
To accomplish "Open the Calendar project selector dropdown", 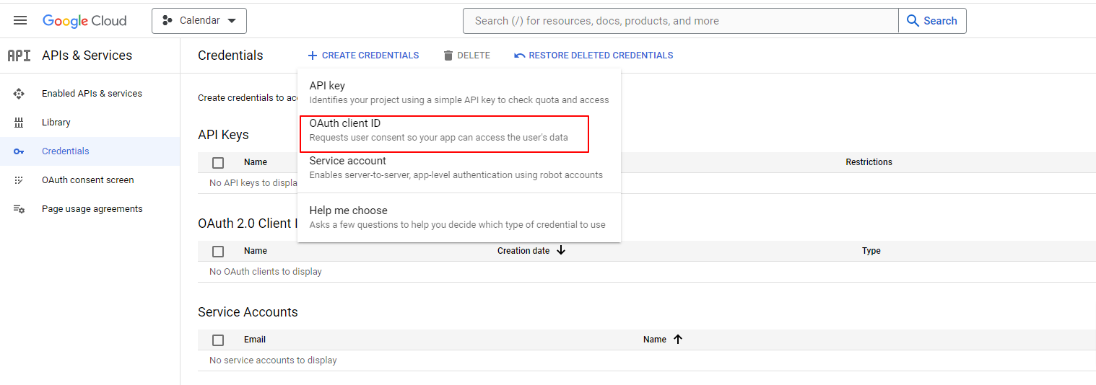I will [199, 21].
